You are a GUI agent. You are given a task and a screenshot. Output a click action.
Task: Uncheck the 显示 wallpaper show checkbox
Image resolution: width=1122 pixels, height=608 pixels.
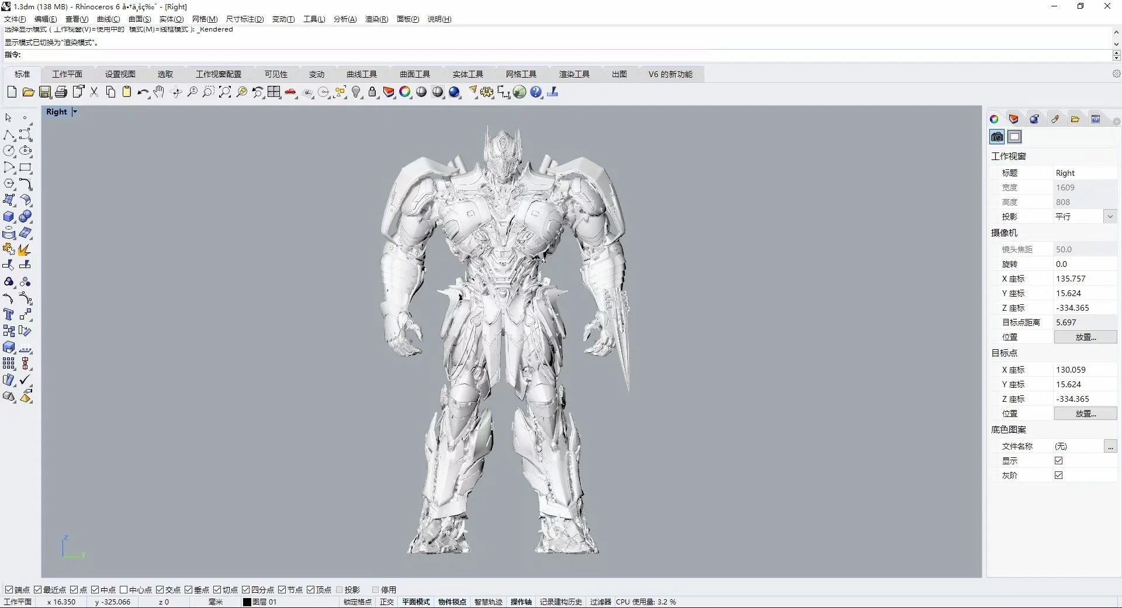(1058, 460)
